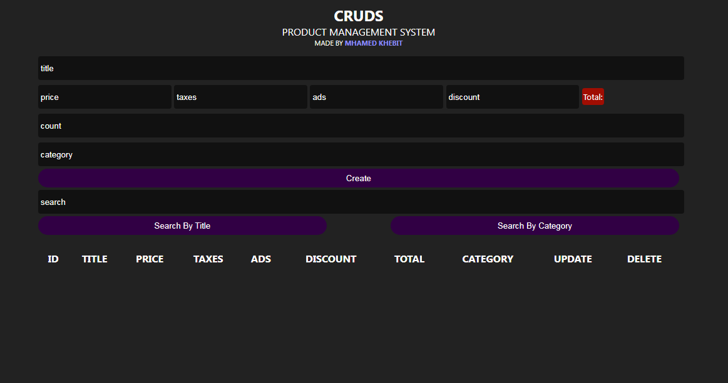Choose Search By Title button
Screen dimensions: 728x383
pyautogui.click(x=182, y=226)
